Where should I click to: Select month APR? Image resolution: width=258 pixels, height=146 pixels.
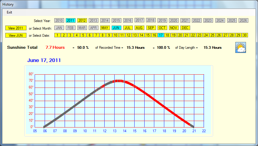point(93,28)
